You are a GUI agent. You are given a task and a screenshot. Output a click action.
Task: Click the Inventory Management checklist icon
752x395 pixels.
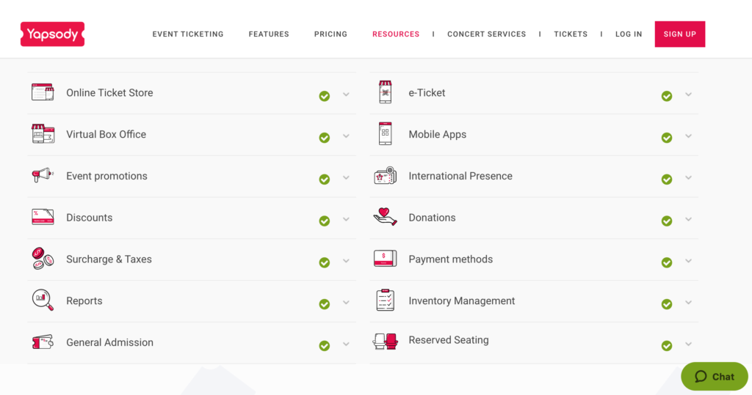(385, 300)
